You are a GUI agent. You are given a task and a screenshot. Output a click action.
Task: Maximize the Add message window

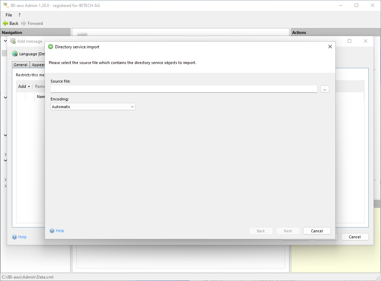point(349,41)
